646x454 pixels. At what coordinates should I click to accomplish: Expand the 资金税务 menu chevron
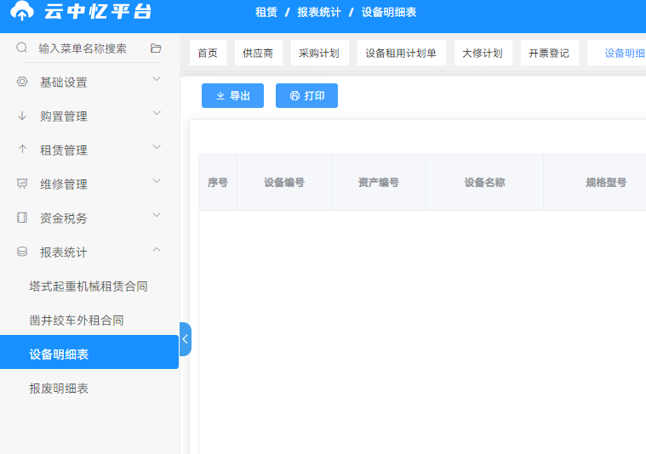(157, 215)
